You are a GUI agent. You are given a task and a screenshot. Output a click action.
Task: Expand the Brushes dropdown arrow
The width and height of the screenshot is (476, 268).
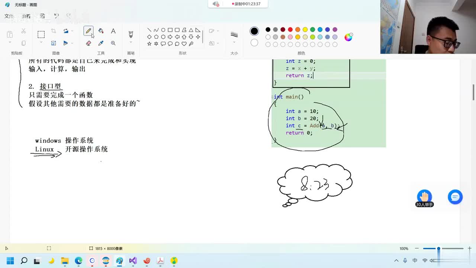point(131,42)
